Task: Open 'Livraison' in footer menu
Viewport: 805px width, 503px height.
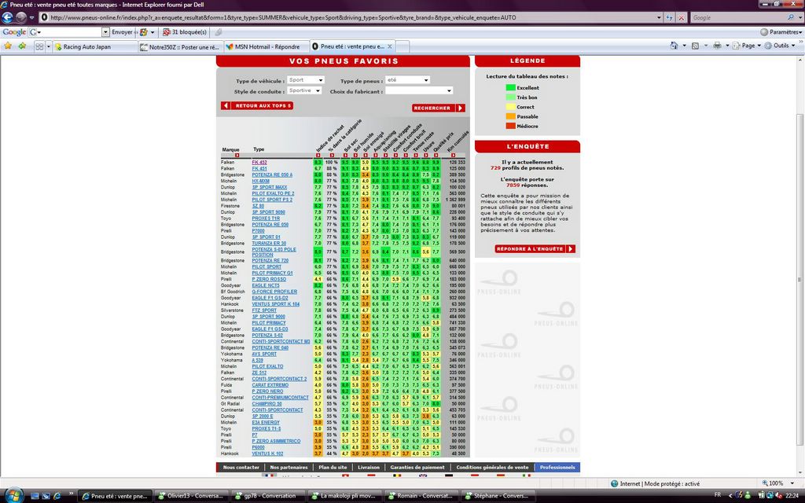Action: click(x=369, y=467)
